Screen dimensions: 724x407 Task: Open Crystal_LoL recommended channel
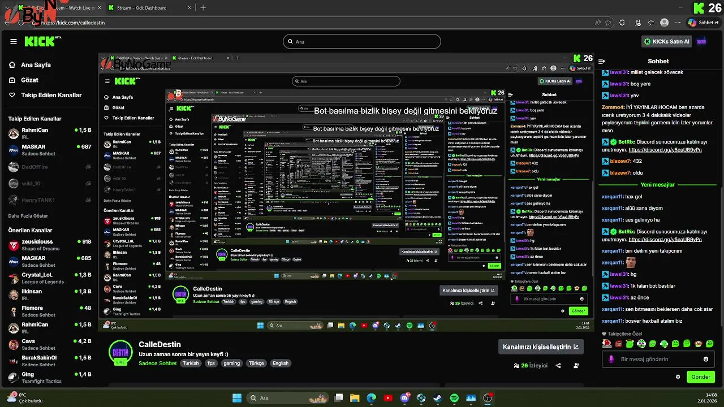(x=49, y=278)
